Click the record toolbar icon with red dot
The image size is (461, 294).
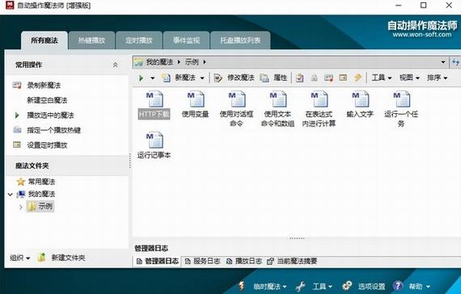[x=328, y=78]
